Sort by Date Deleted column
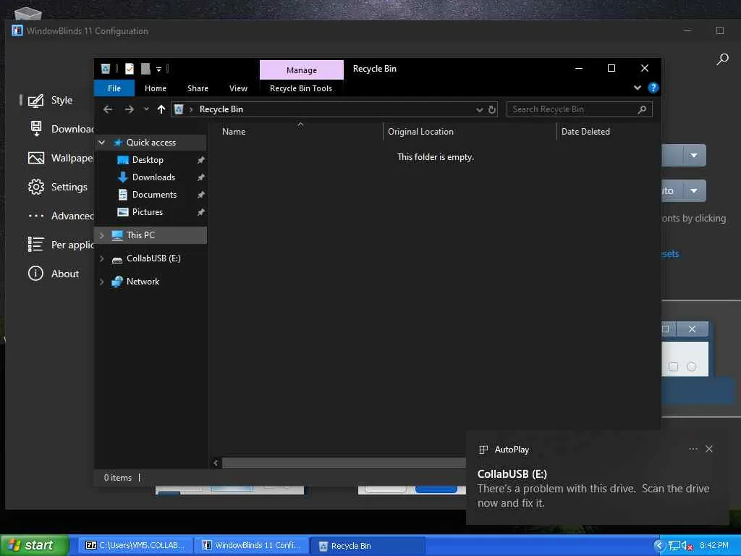The width and height of the screenshot is (741, 556). pyautogui.click(x=585, y=132)
